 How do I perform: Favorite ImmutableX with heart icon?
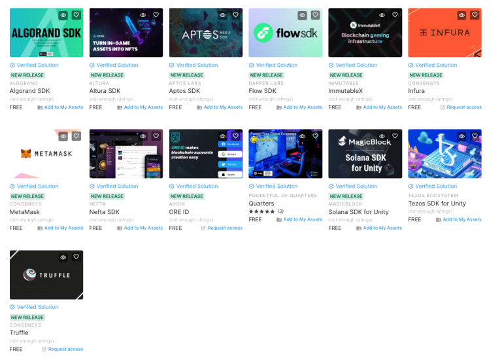[395, 15]
